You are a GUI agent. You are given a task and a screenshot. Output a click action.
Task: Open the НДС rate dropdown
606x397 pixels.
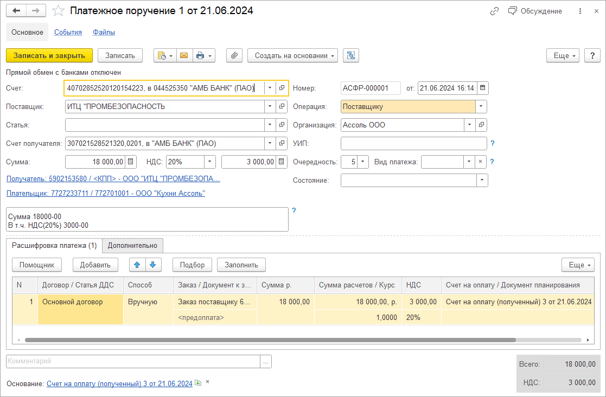(x=209, y=162)
